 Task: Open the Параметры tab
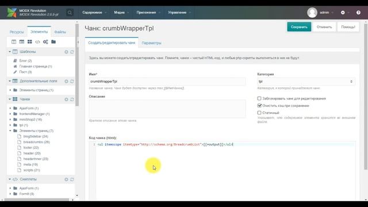point(151,43)
